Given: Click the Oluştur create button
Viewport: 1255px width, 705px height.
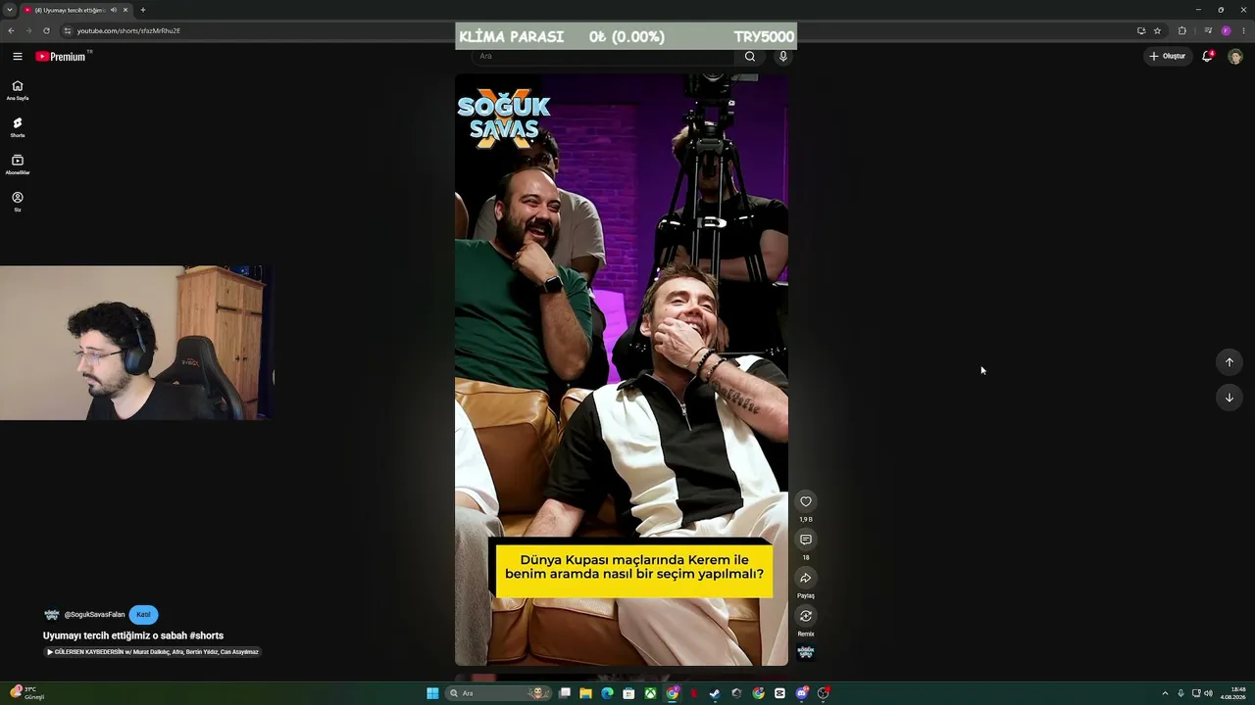Looking at the screenshot, I should pyautogui.click(x=1168, y=56).
